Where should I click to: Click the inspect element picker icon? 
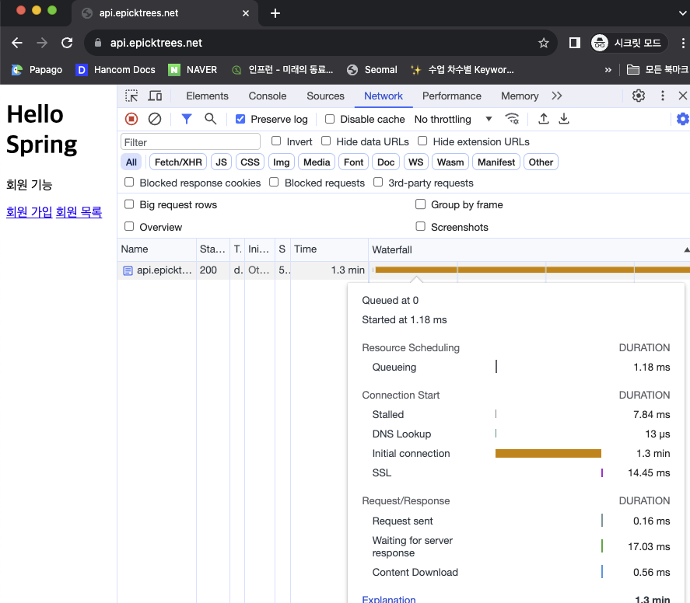pyautogui.click(x=132, y=96)
